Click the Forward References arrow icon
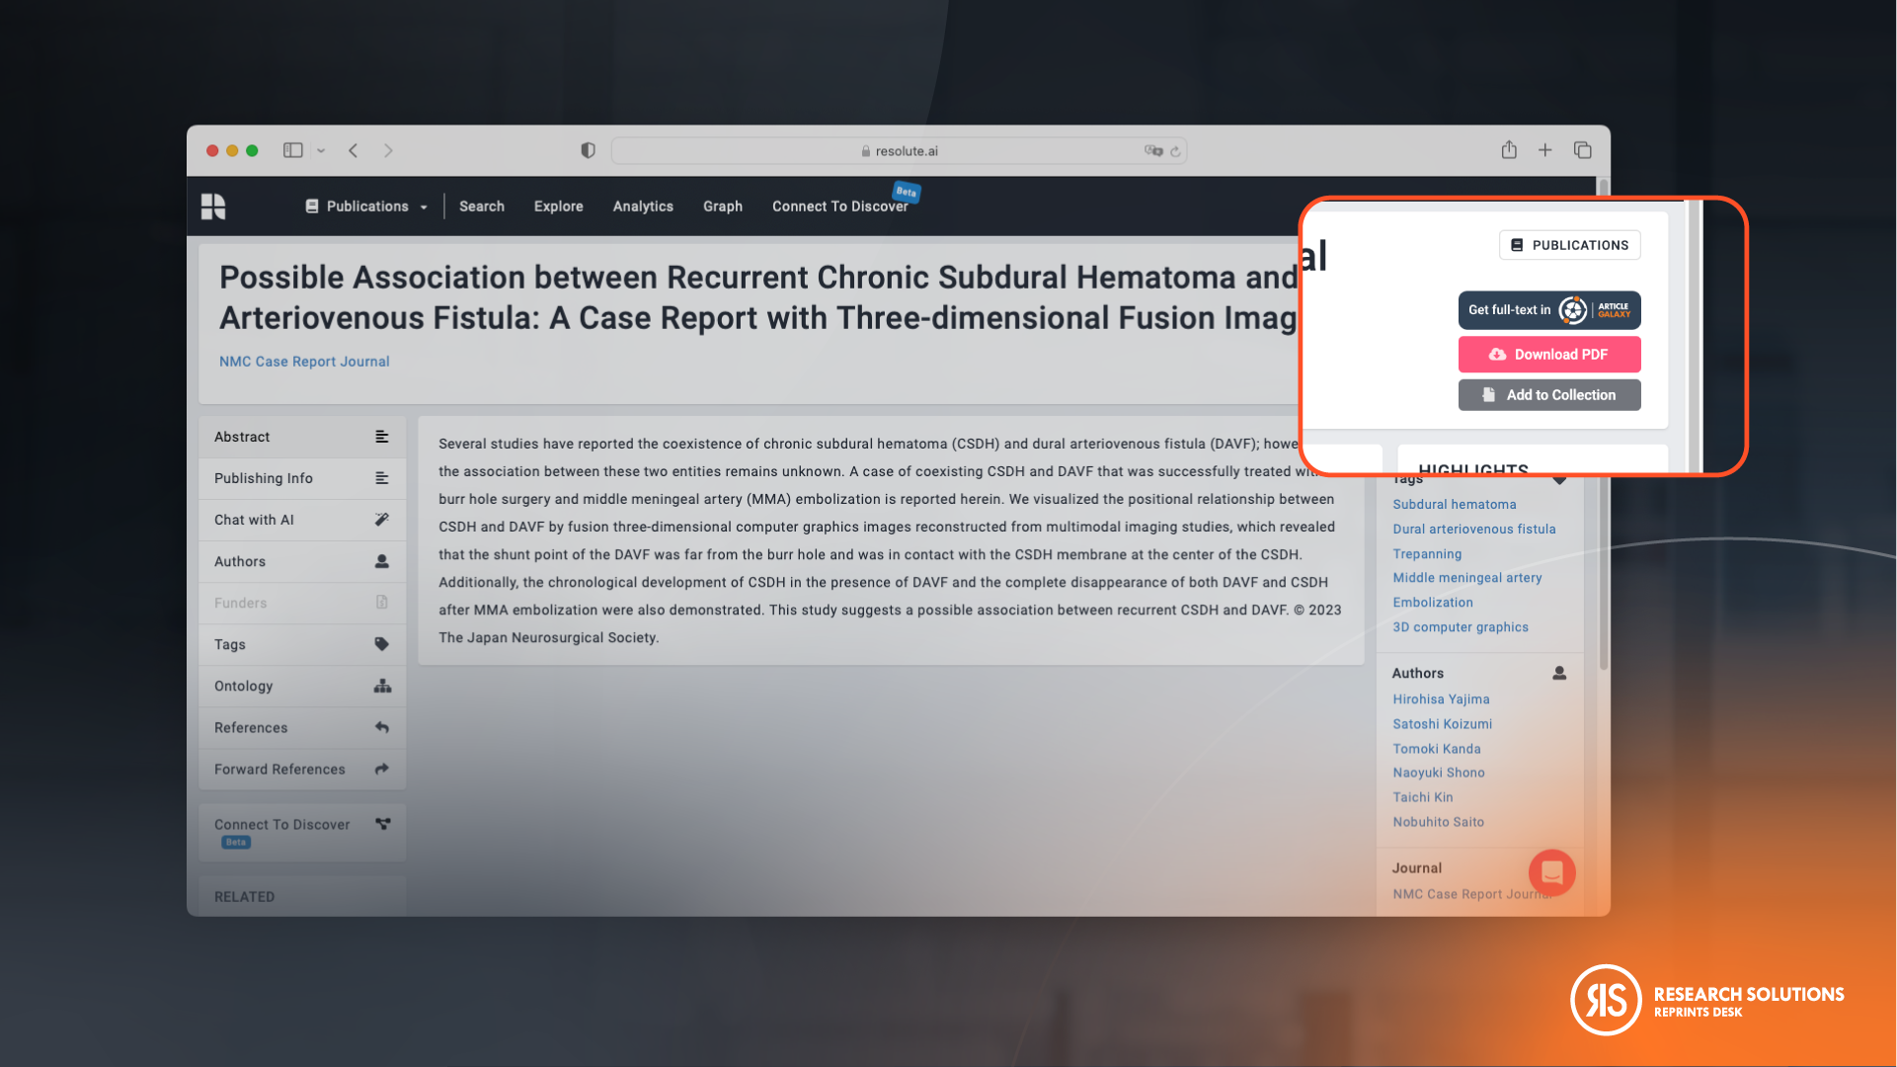The width and height of the screenshot is (1897, 1067). tap(383, 769)
